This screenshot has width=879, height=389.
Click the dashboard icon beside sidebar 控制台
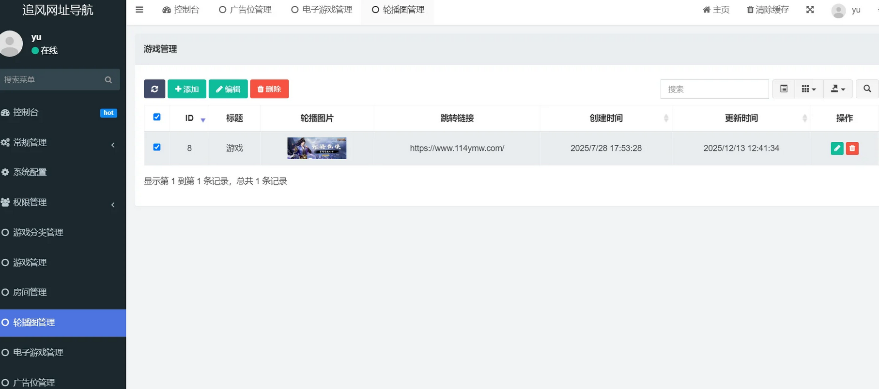5,112
